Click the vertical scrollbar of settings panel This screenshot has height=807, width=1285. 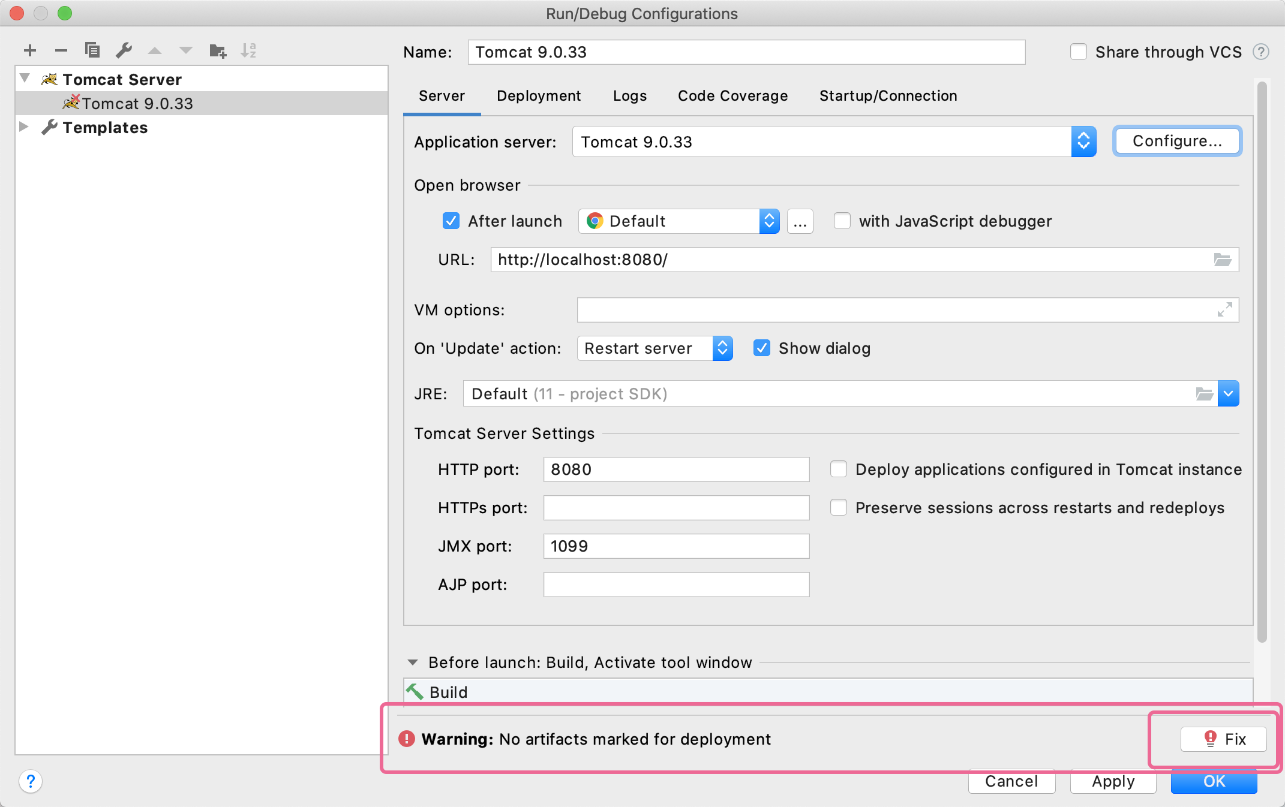[1262, 362]
